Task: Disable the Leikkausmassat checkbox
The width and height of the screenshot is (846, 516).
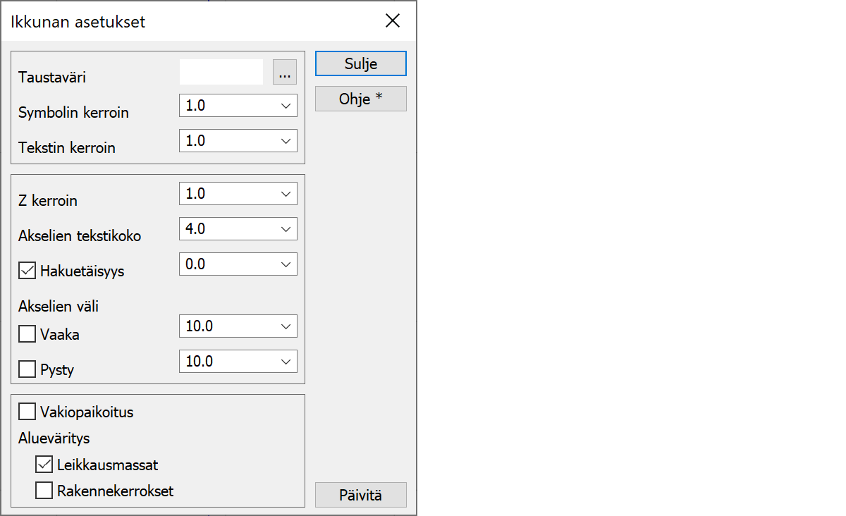Action: click(x=44, y=465)
